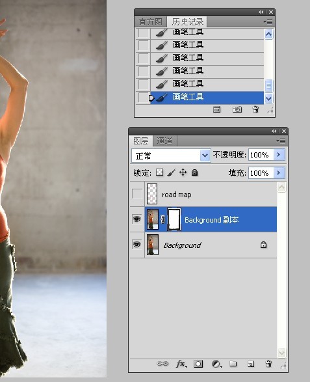Image resolution: width=310 pixels, height=382 pixels.
Task: Add a layer style with fx
Action: click(x=181, y=364)
